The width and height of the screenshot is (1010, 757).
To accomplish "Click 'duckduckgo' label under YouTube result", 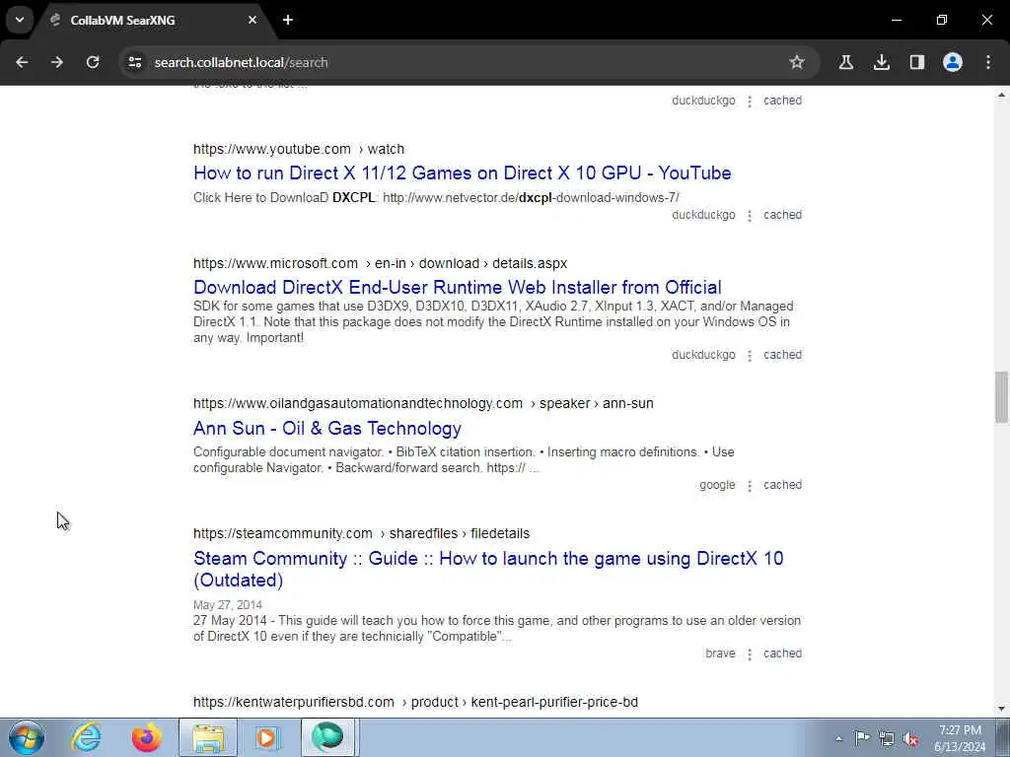I will [x=703, y=215].
